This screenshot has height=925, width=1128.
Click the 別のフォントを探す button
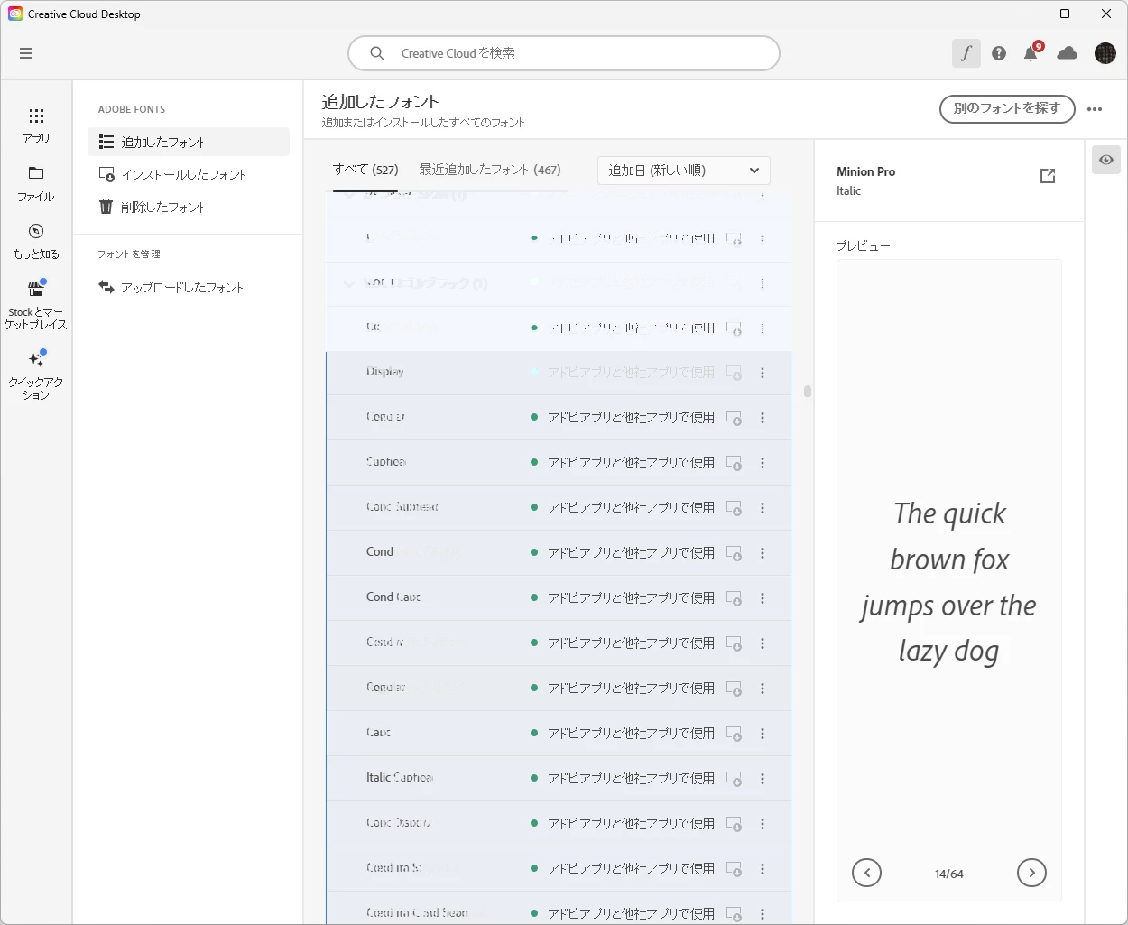1007,108
